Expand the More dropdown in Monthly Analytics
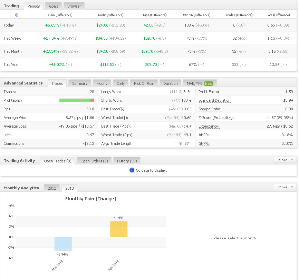Screen dimensions: 299x280 [x=284, y=187]
